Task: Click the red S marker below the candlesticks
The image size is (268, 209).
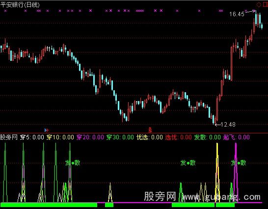Action: click(150, 130)
